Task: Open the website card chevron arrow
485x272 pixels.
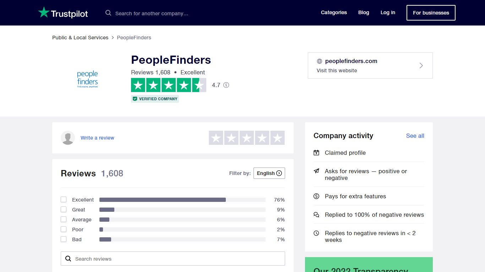Action: tap(421, 66)
